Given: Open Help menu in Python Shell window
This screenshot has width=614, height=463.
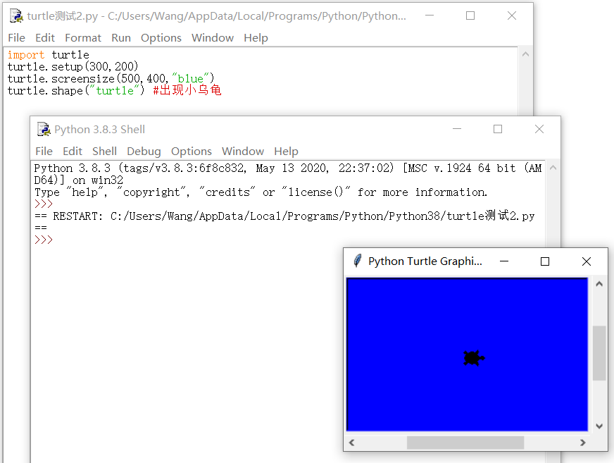Looking at the screenshot, I should (286, 152).
